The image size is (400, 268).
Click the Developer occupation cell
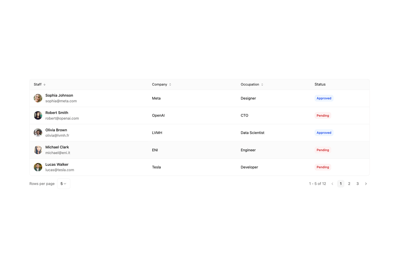249,167
